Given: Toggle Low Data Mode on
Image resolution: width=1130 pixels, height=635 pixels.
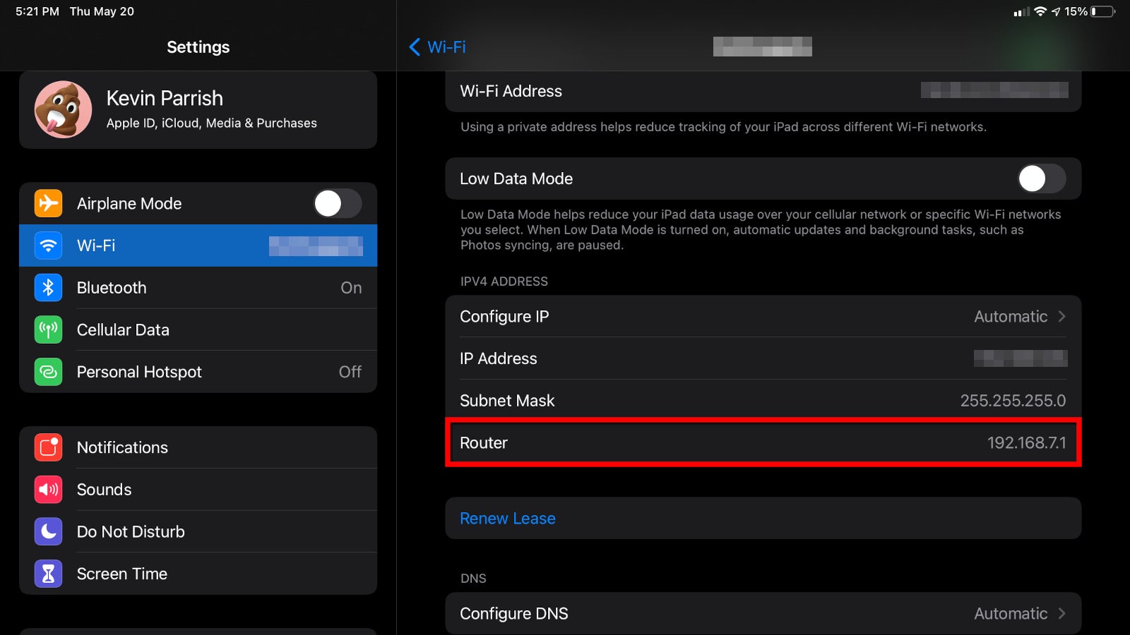Looking at the screenshot, I should pyautogui.click(x=1041, y=179).
